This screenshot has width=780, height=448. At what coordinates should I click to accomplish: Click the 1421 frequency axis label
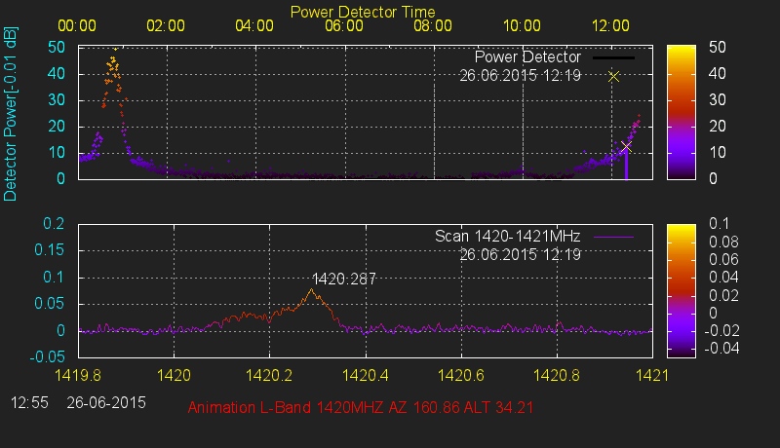(652, 376)
